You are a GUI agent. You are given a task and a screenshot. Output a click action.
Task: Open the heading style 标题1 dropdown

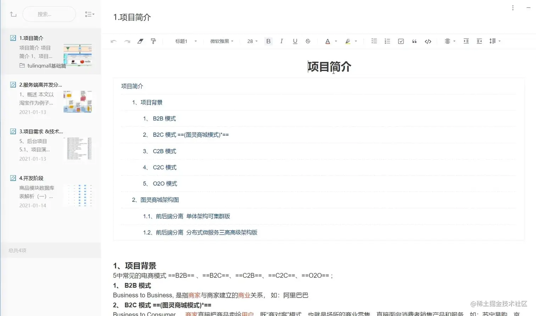tap(186, 41)
